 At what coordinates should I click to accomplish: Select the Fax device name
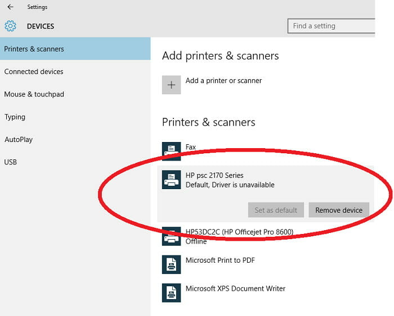point(190,147)
